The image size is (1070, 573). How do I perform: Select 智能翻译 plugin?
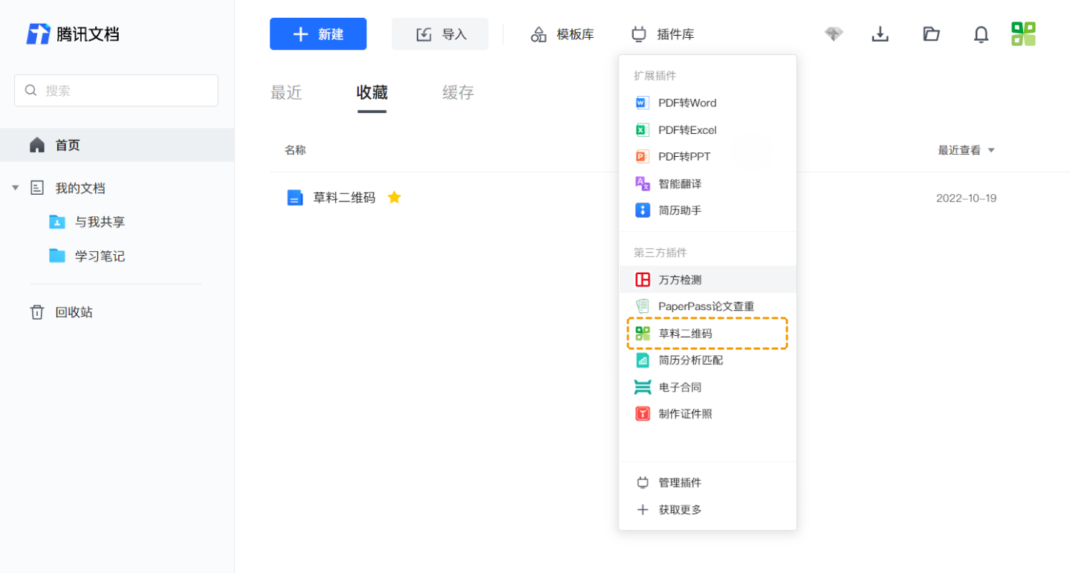[707, 184]
